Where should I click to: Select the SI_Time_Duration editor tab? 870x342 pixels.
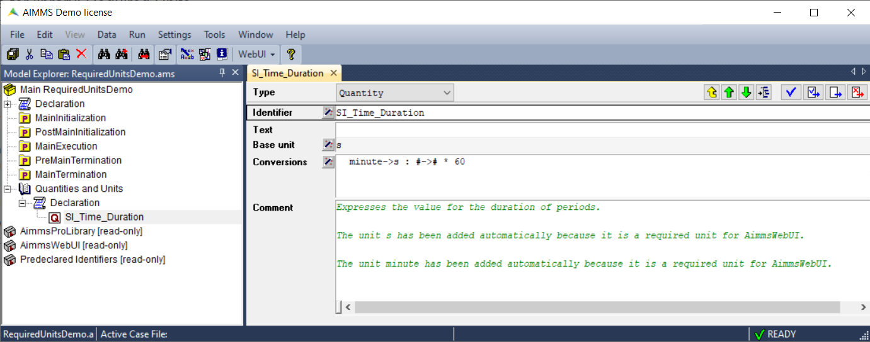288,73
